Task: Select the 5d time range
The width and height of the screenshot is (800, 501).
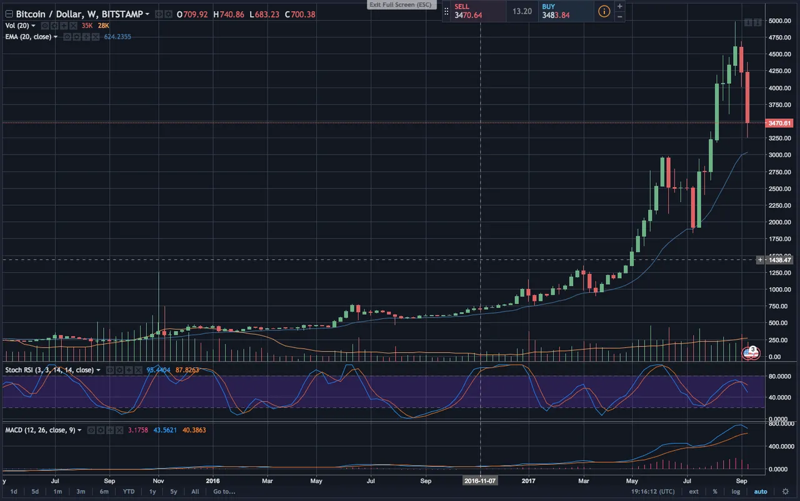Action: click(35, 492)
